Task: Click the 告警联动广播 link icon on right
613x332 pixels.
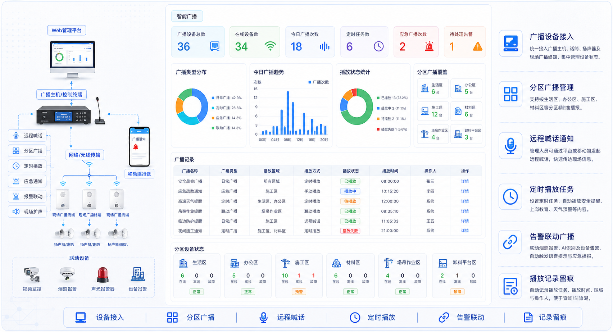Action: 510,242
